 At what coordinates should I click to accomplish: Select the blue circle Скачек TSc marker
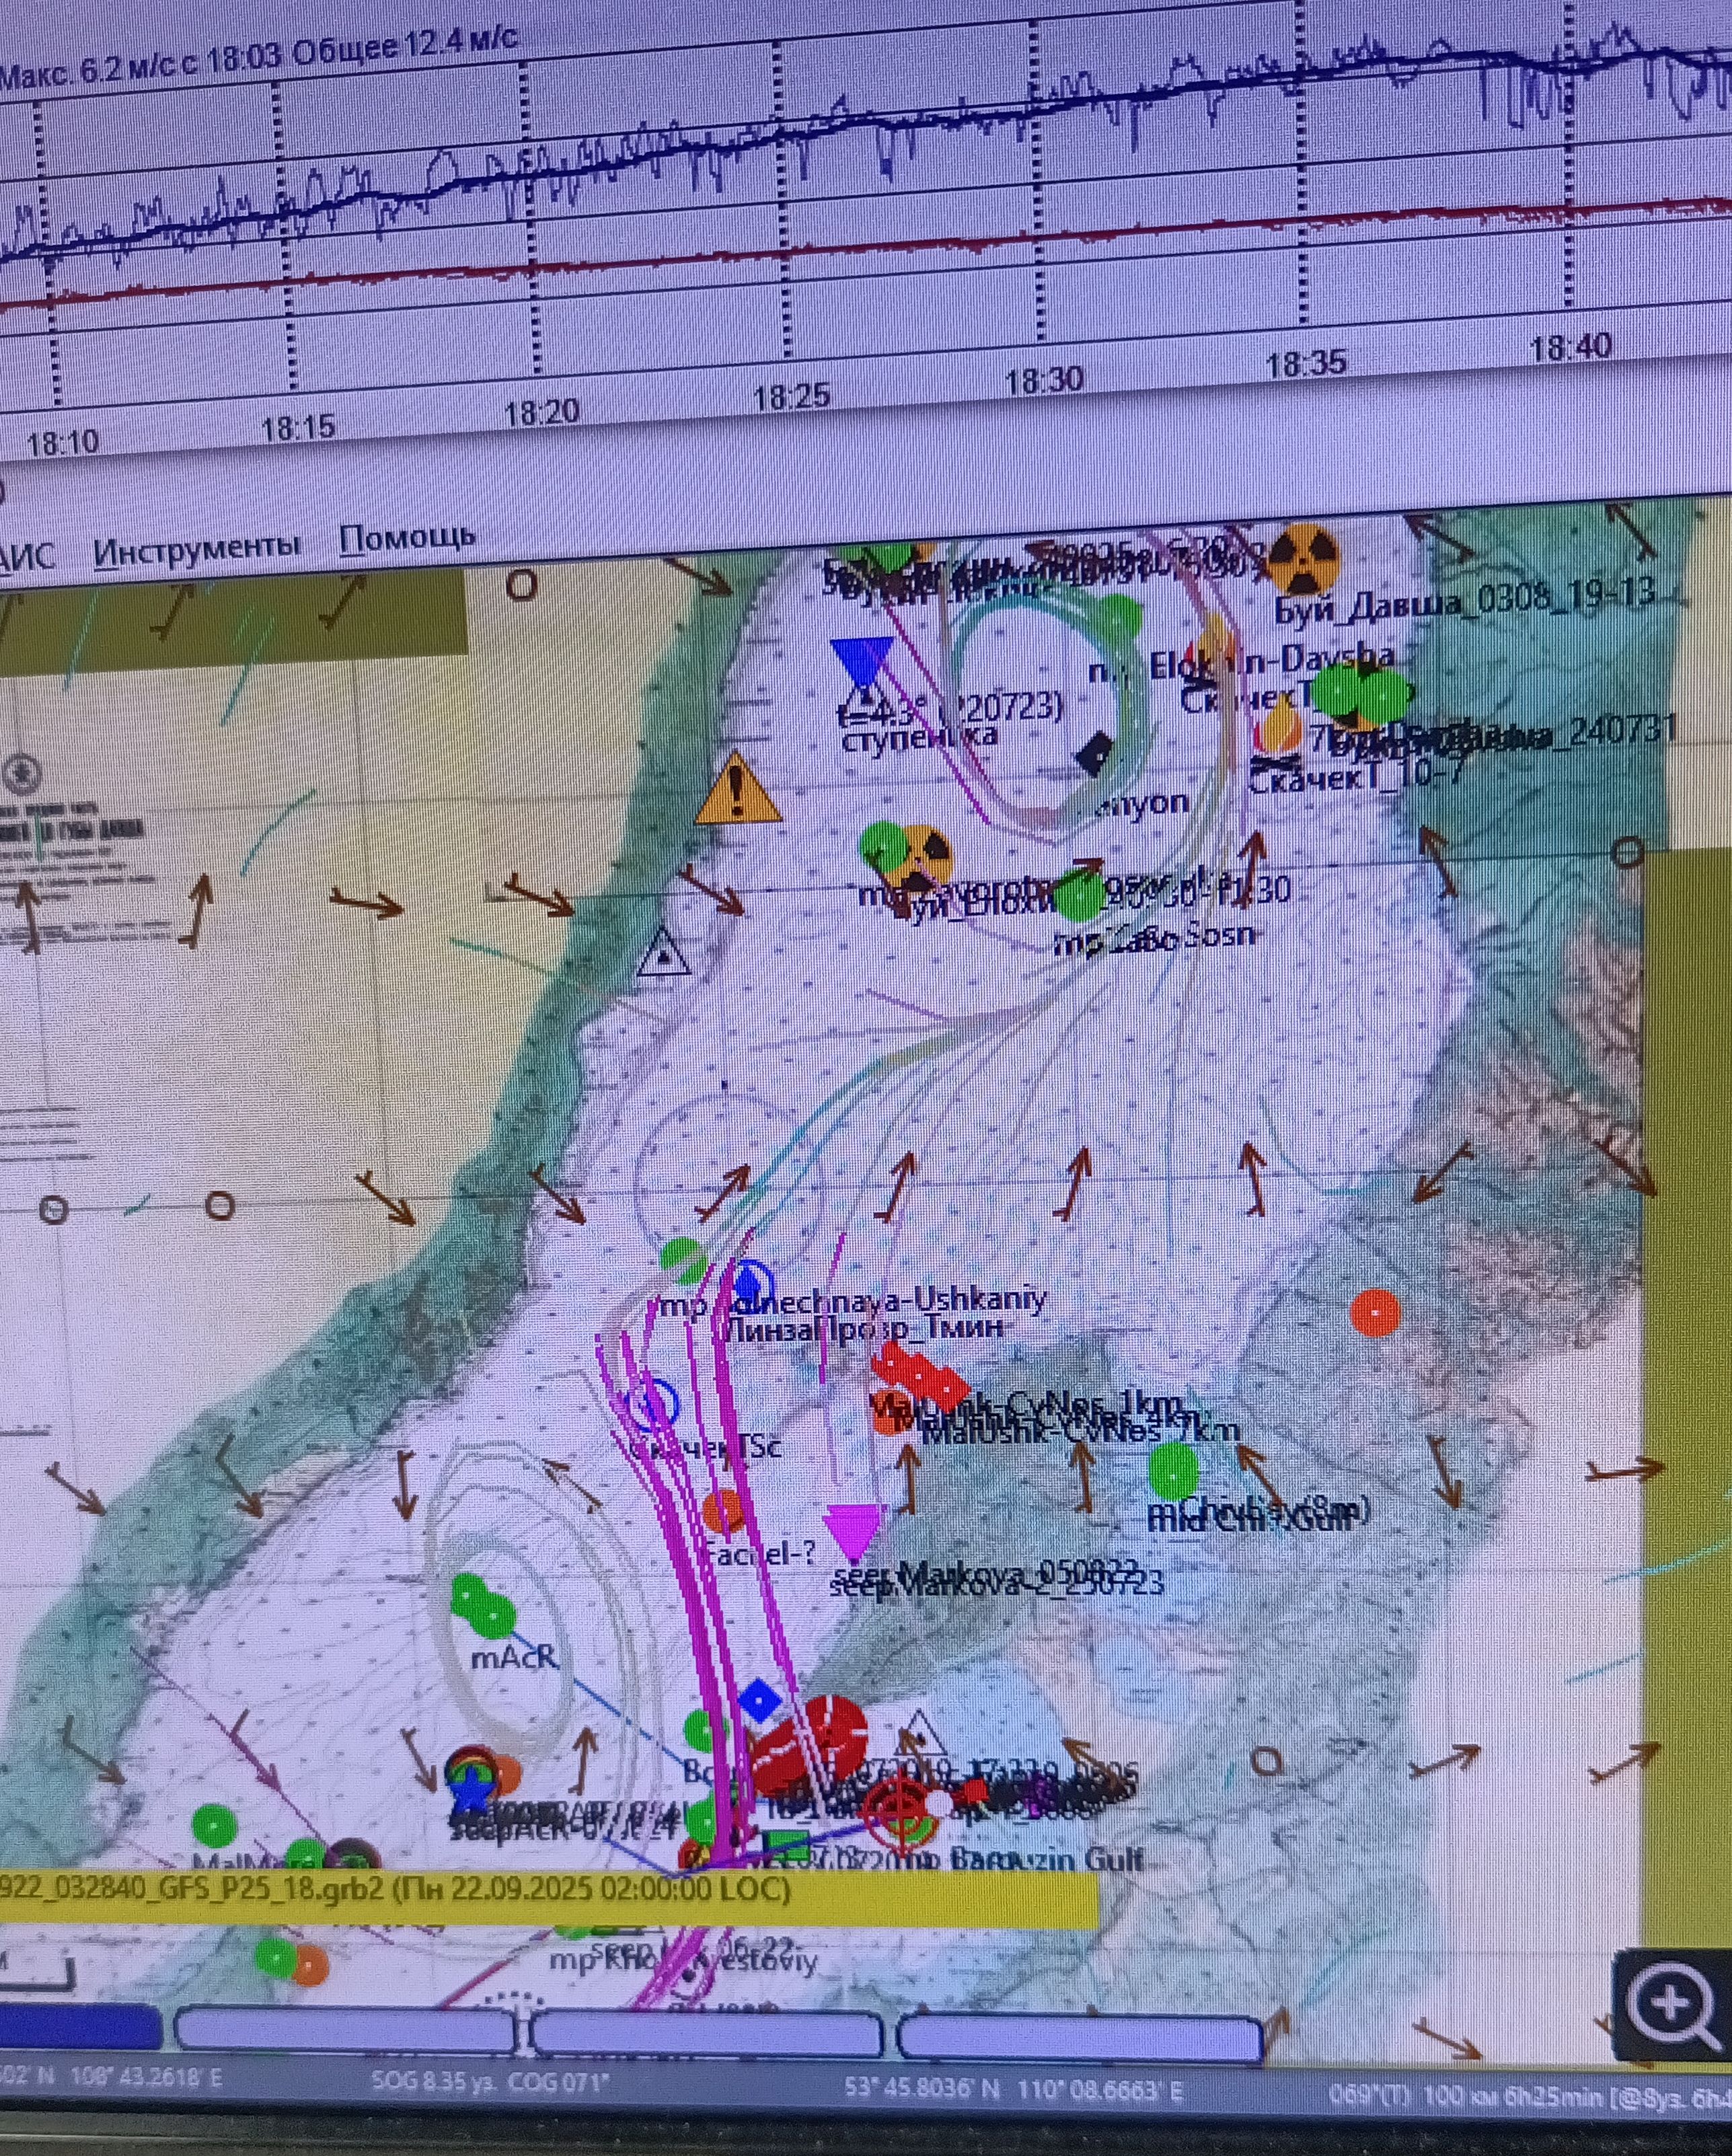tap(652, 1405)
